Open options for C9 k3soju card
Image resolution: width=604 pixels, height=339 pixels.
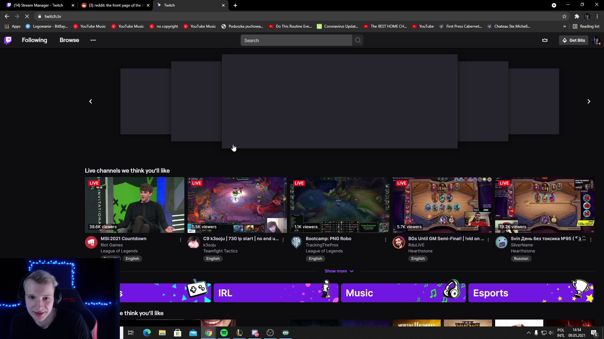point(283,240)
